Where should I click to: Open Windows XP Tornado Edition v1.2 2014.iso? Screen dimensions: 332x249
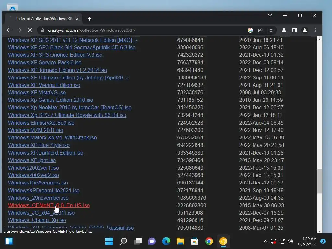click(x=58, y=70)
